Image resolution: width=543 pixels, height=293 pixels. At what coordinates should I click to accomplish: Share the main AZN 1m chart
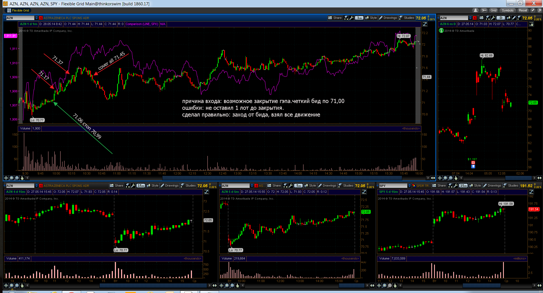pos(335,18)
